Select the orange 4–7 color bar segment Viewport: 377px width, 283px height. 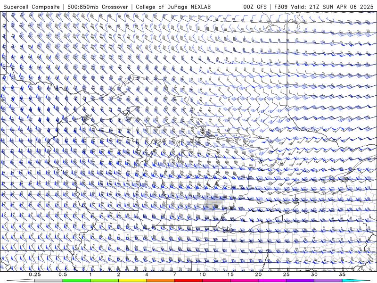[160, 281]
